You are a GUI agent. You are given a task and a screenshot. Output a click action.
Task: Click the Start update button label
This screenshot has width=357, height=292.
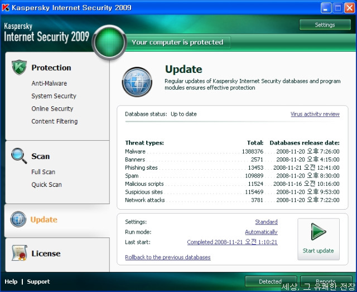click(319, 251)
